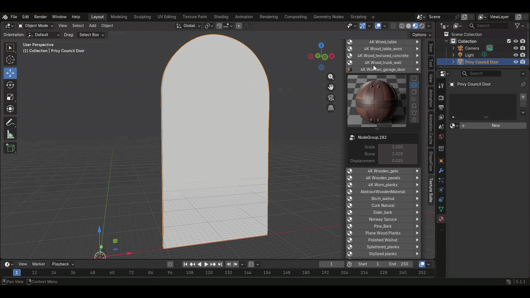Select the Annotate tool

tap(10, 123)
